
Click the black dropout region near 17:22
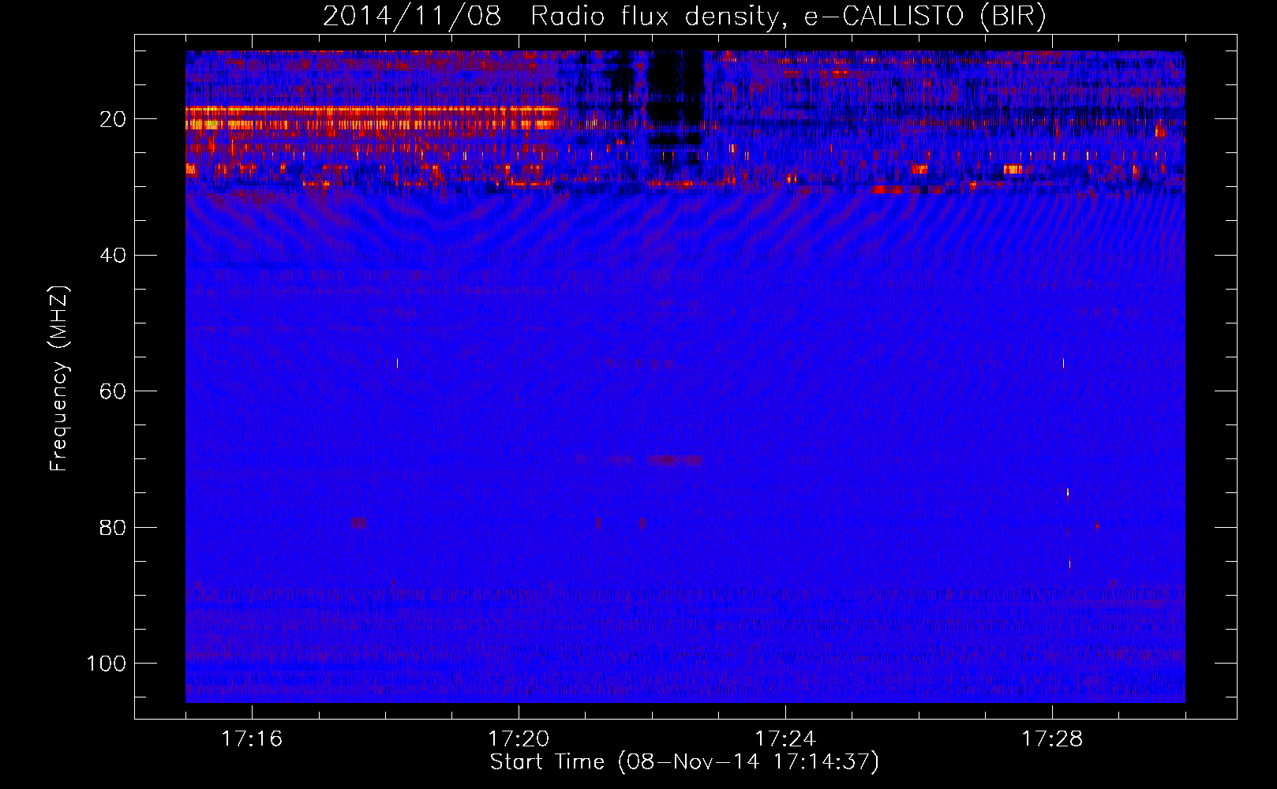675,99
